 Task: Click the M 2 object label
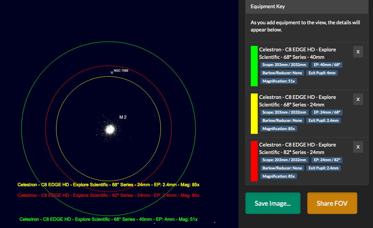point(123,117)
